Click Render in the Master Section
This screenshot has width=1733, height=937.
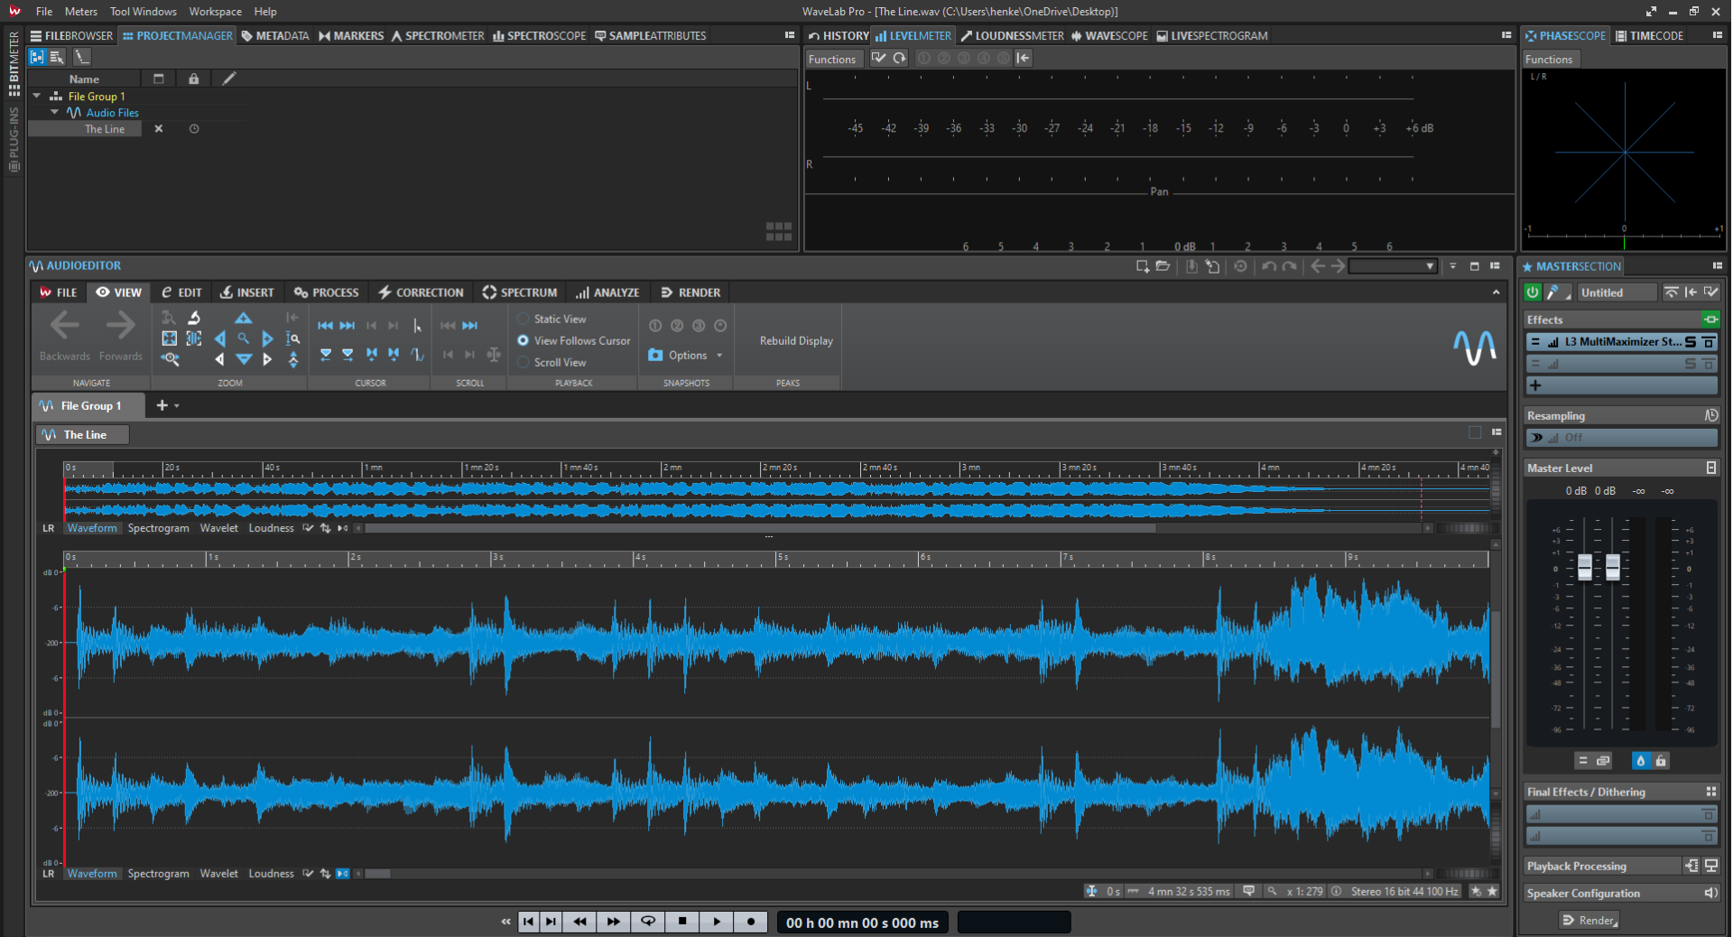(x=1589, y=921)
